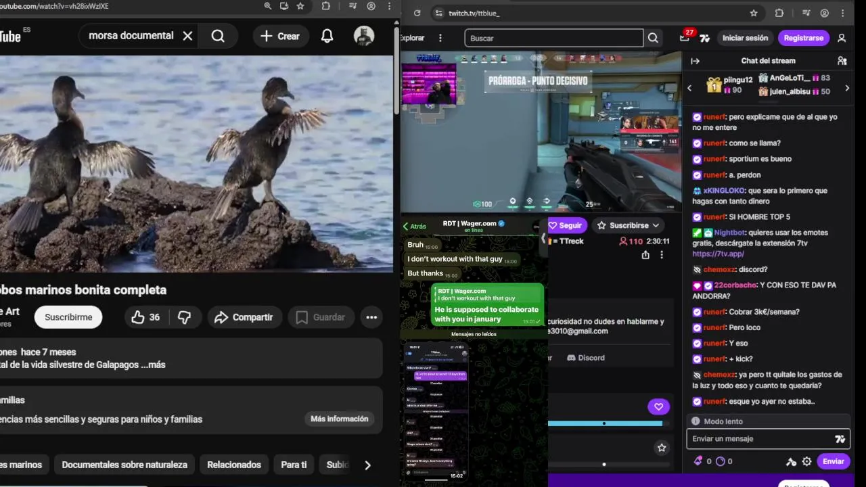
Task: Click Iniciar sesión on Twitch
Action: coord(745,38)
